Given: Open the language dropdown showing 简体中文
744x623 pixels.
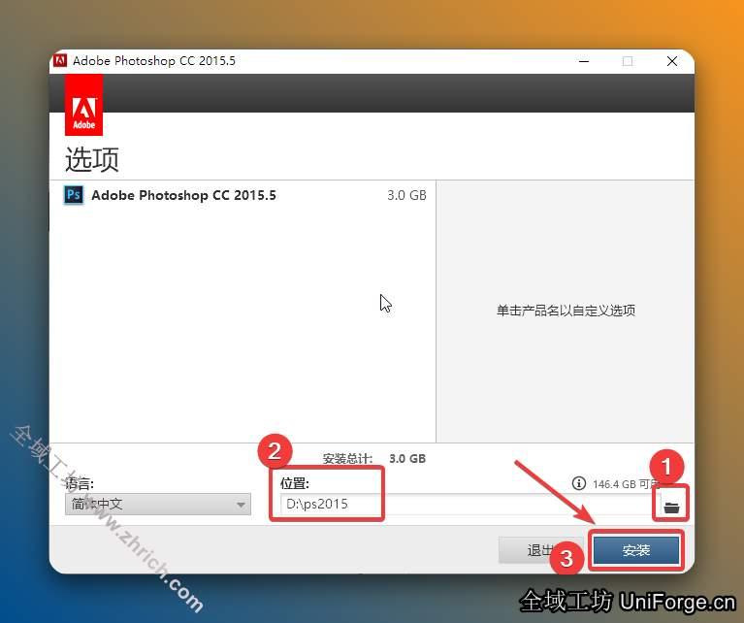Looking at the screenshot, I should click(158, 504).
